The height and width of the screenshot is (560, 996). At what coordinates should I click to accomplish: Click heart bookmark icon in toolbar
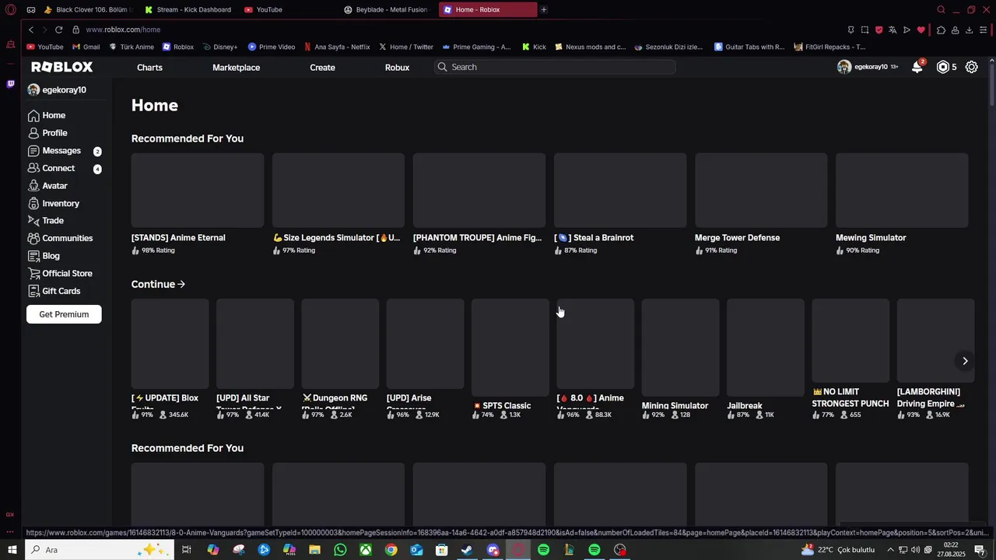921,30
